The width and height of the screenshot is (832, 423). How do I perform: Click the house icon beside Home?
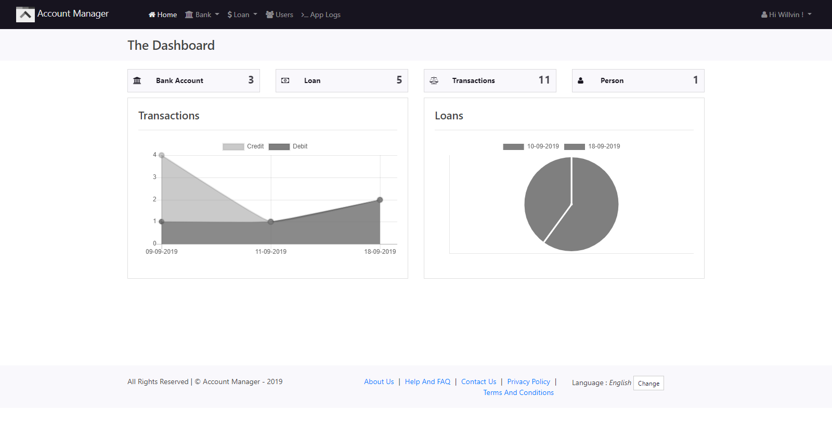tap(152, 15)
